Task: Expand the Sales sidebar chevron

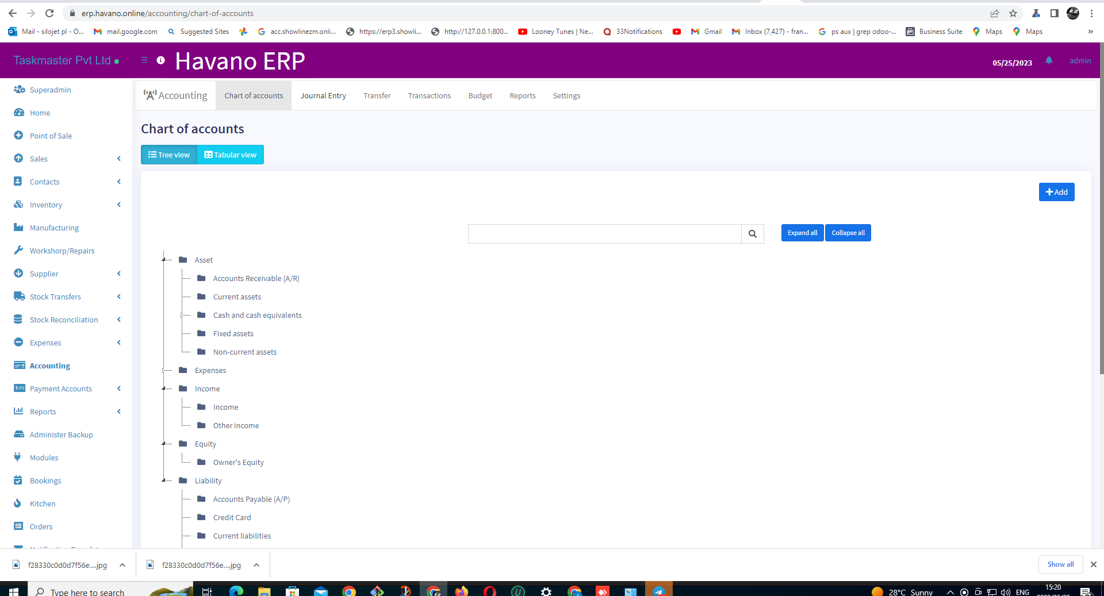Action: (x=118, y=159)
